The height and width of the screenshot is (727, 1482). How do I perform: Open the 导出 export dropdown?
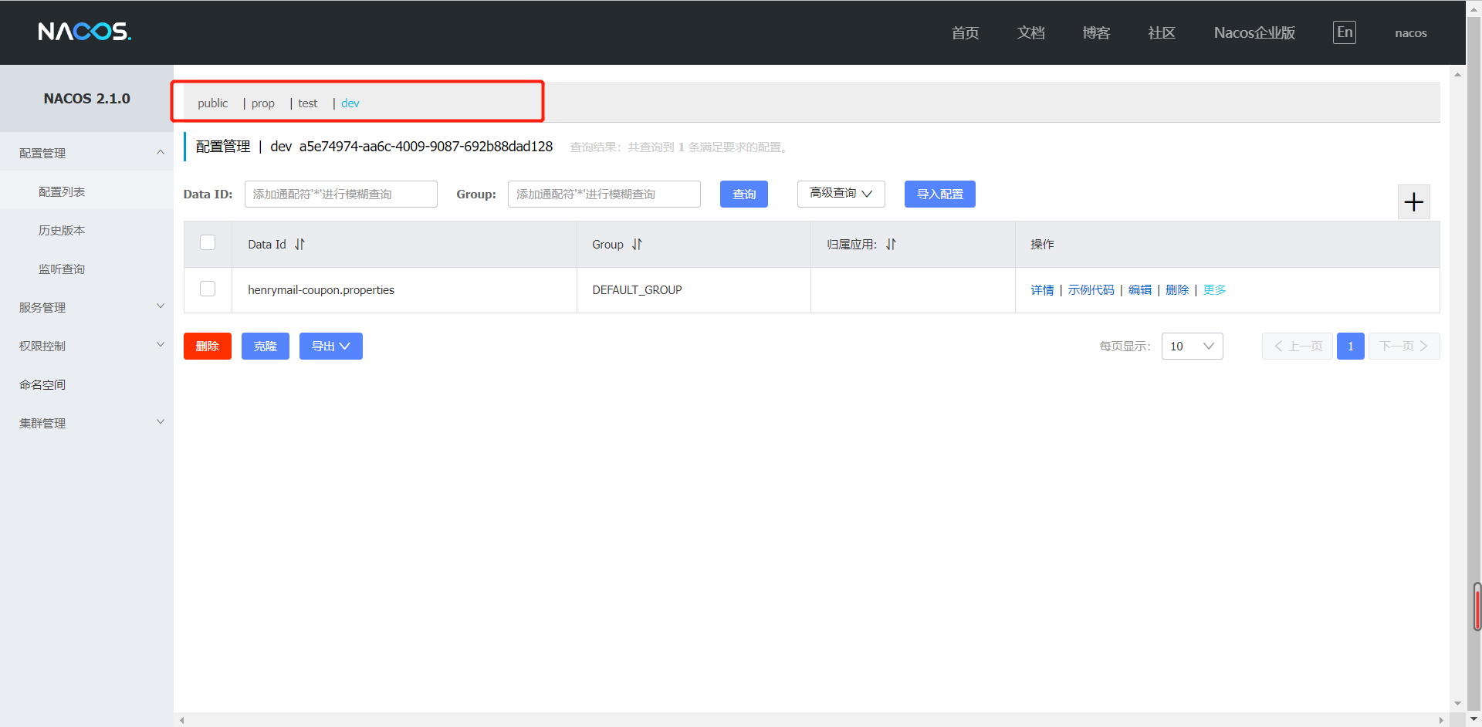[x=330, y=347]
